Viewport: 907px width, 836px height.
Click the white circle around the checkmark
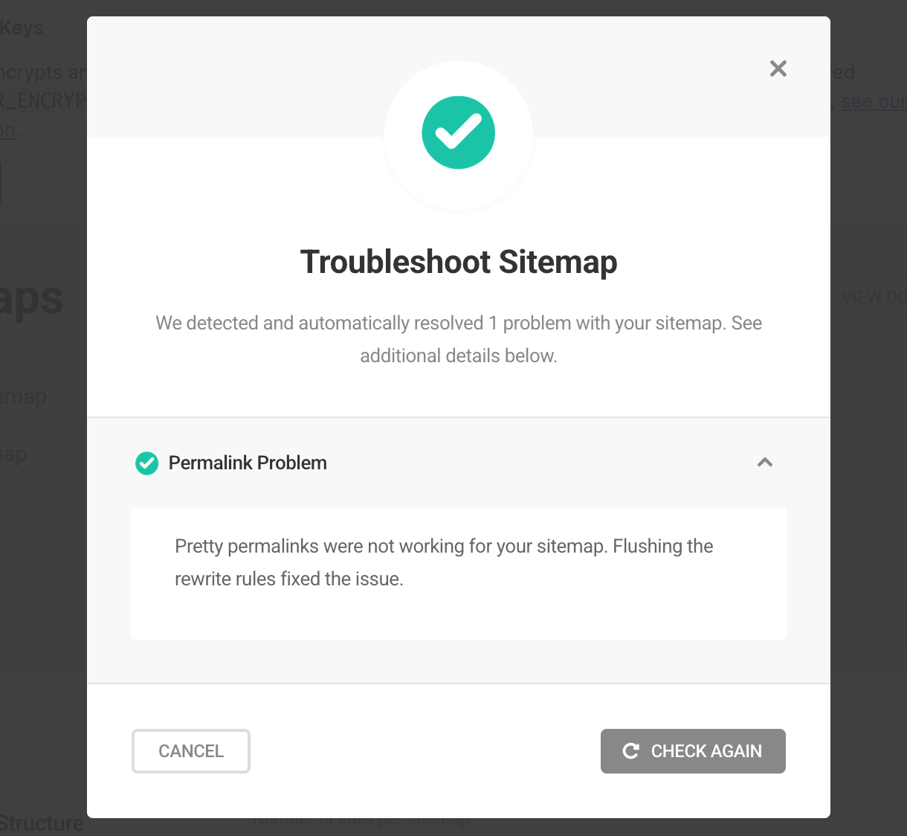(x=458, y=82)
